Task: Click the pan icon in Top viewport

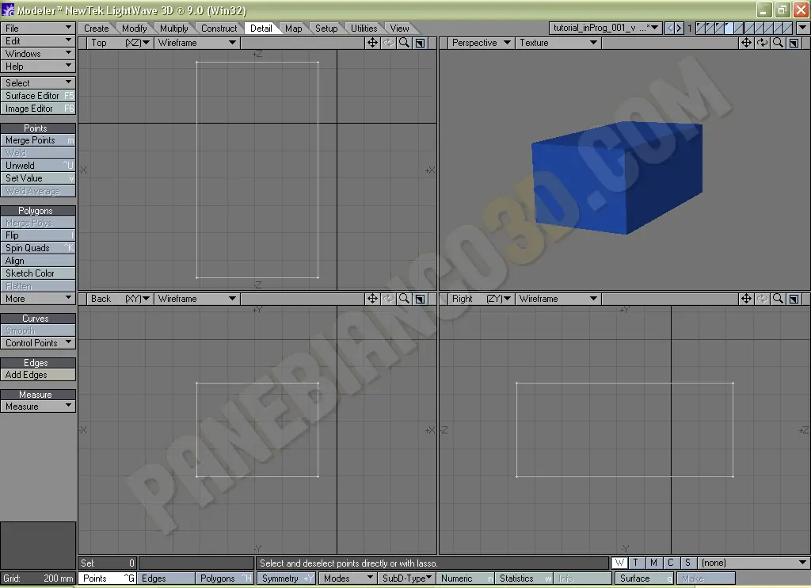Action: pyautogui.click(x=372, y=43)
